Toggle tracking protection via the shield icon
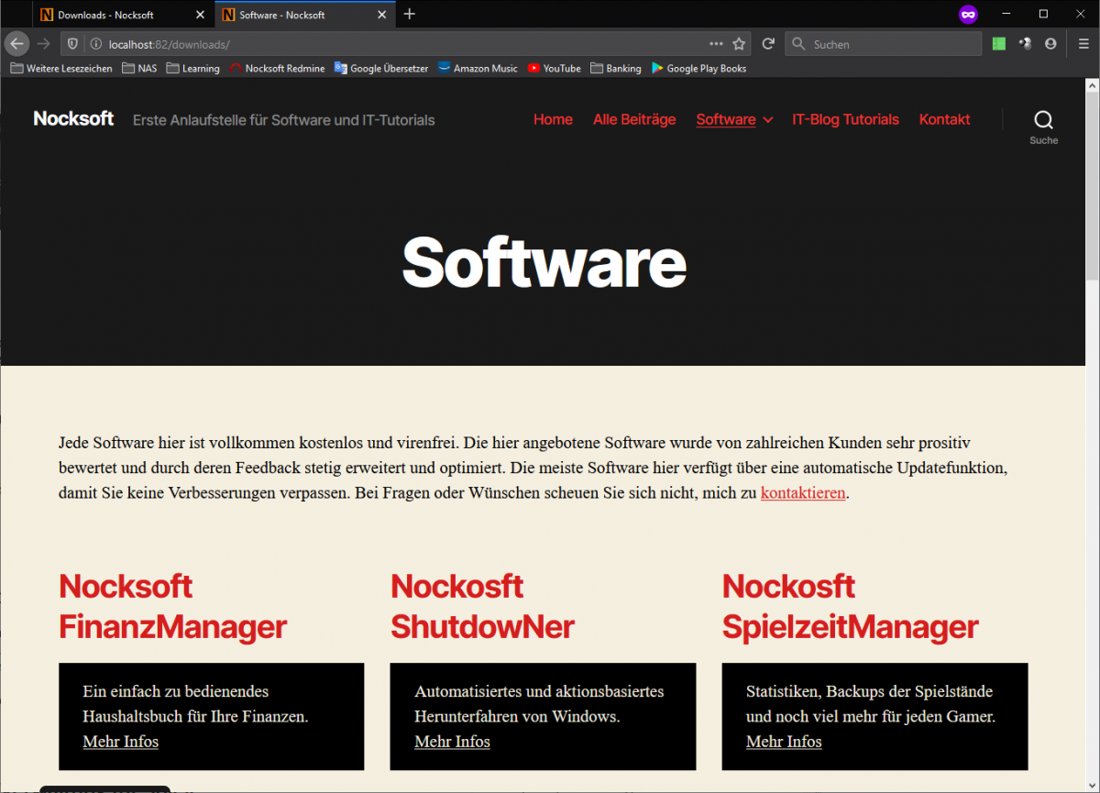Viewport: 1100px width, 793px height. 71,43
